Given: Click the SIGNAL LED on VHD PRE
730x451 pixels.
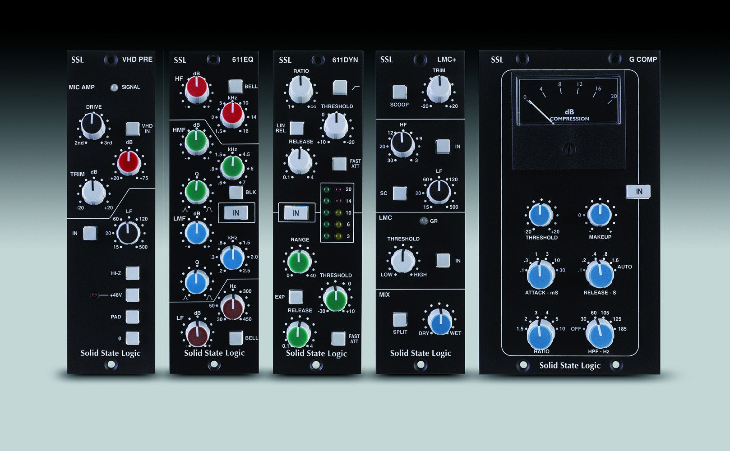Looking at the screenshot, I should coord(114,87).
